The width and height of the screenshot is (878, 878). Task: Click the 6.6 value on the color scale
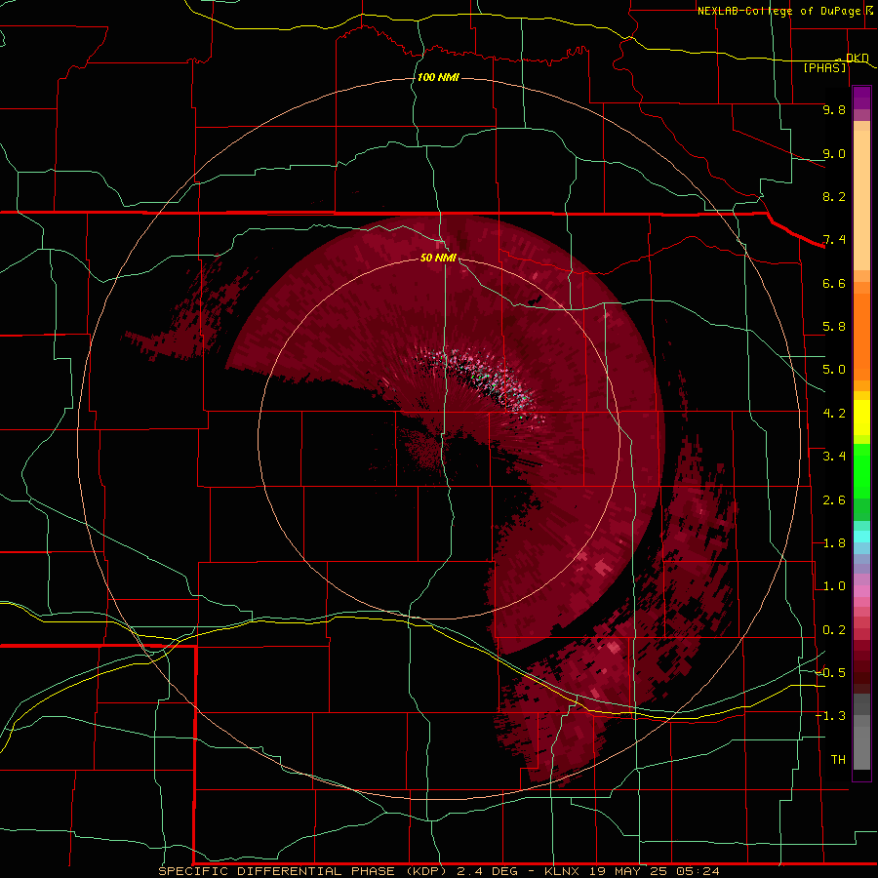coord(834,283)
